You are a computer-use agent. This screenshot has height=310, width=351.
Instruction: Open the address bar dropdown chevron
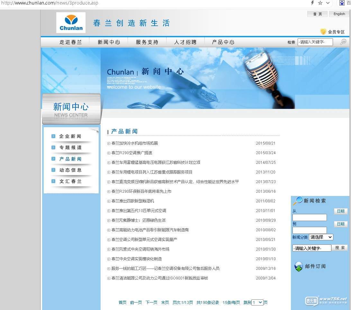coord(328,3)
